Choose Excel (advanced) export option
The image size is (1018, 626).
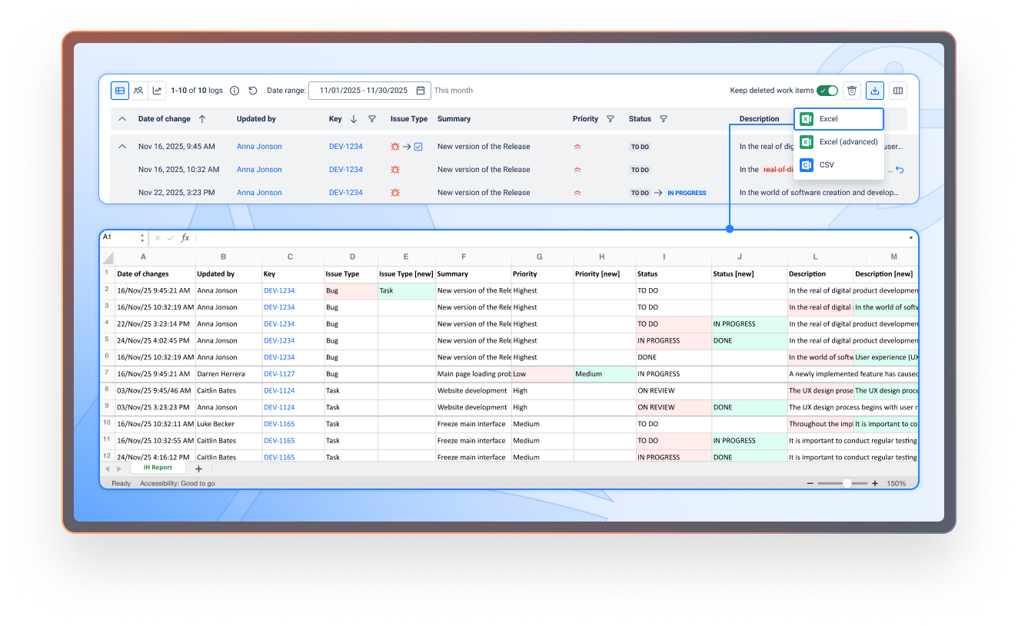tap(839, 142)
